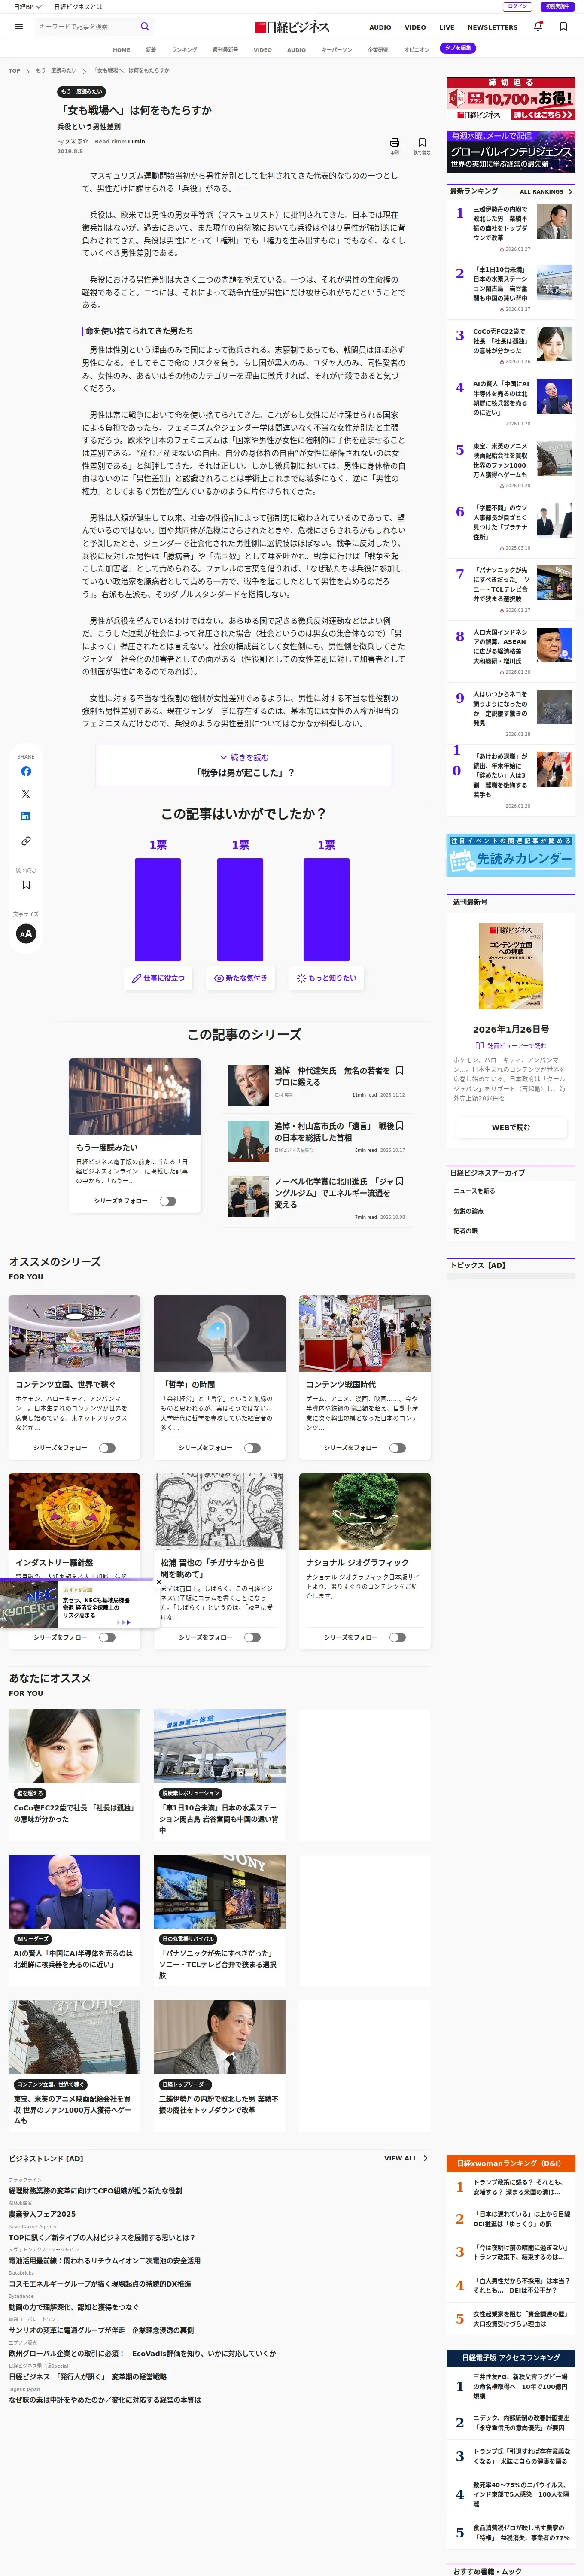
Task: Open CoCo壱FC22歳 recommended article thumbnail
Action: pyautogui.click(x=74, y=1747)
